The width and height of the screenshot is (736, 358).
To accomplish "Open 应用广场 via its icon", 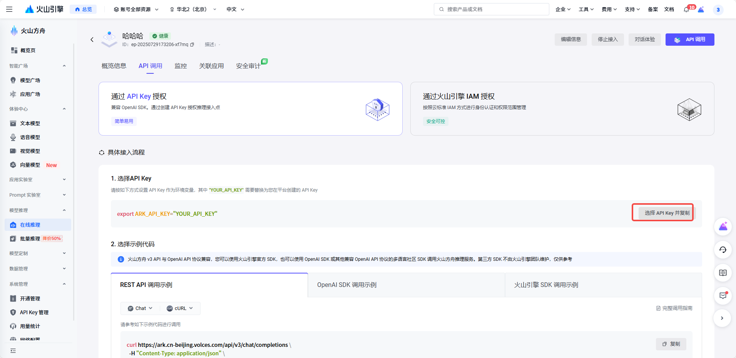I will pos(13,94).
